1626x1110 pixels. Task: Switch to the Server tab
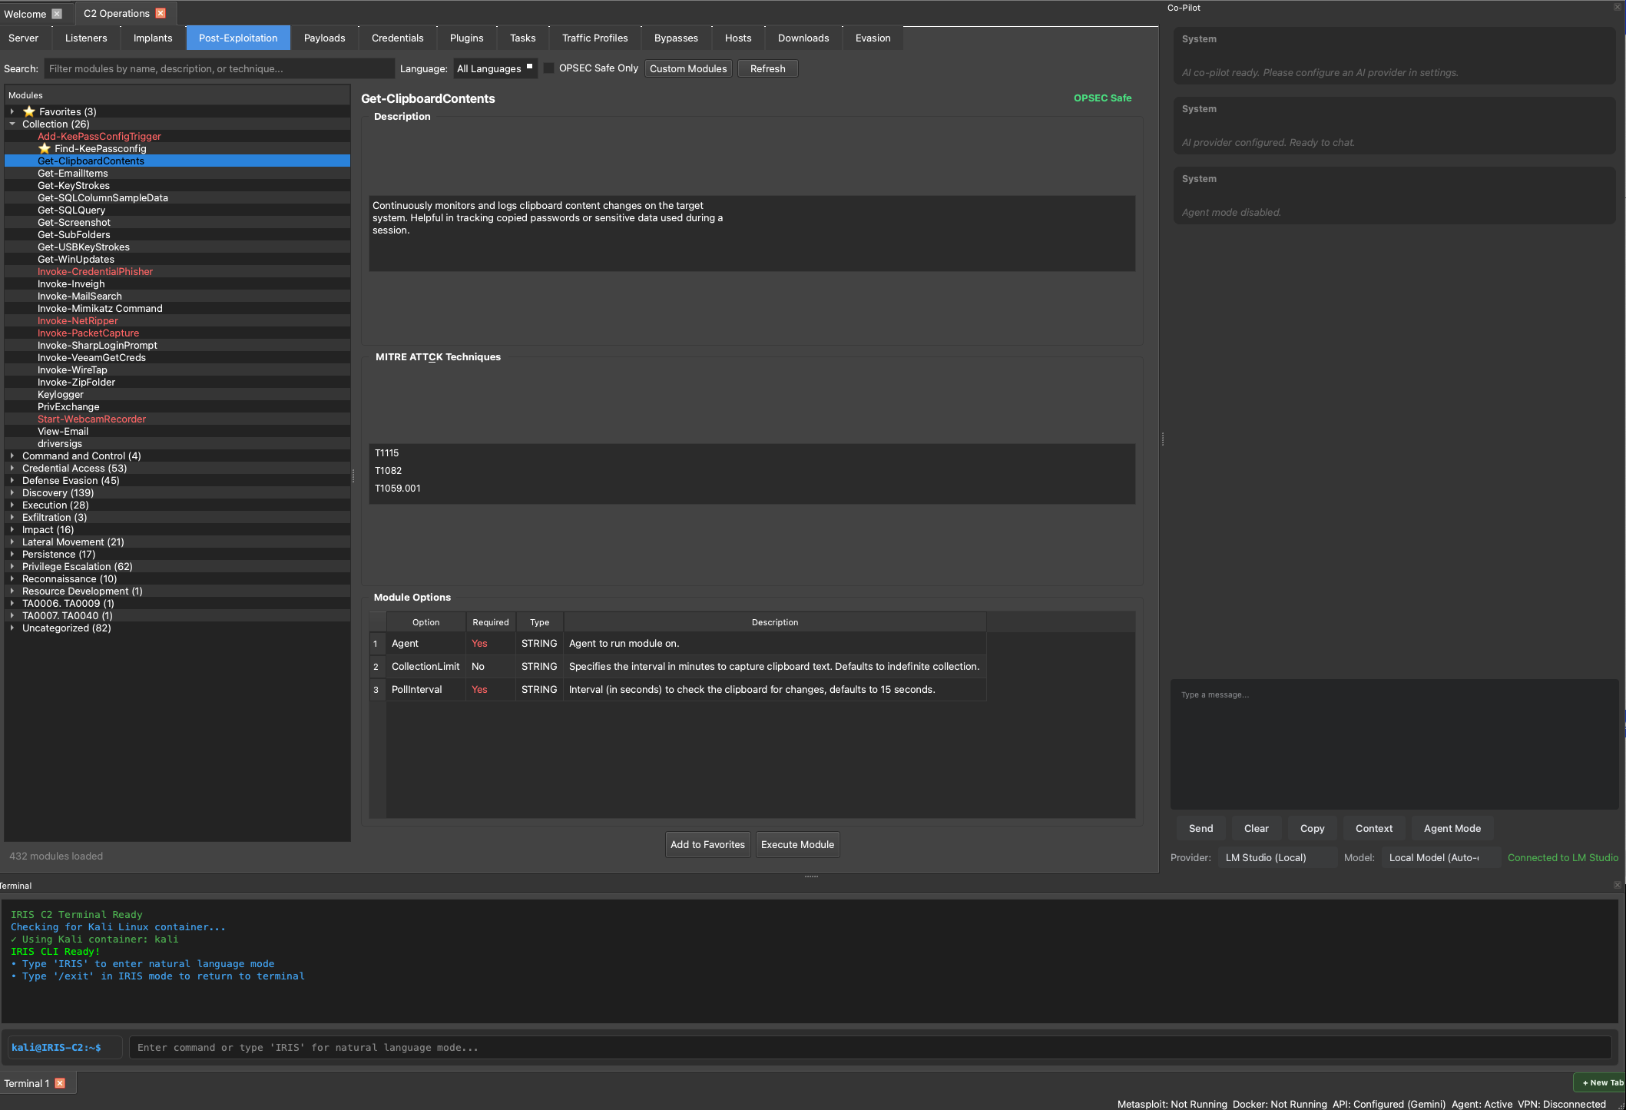point(24,38)
